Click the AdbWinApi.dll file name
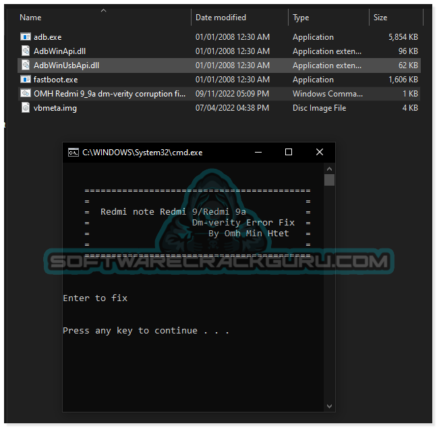 59,51
